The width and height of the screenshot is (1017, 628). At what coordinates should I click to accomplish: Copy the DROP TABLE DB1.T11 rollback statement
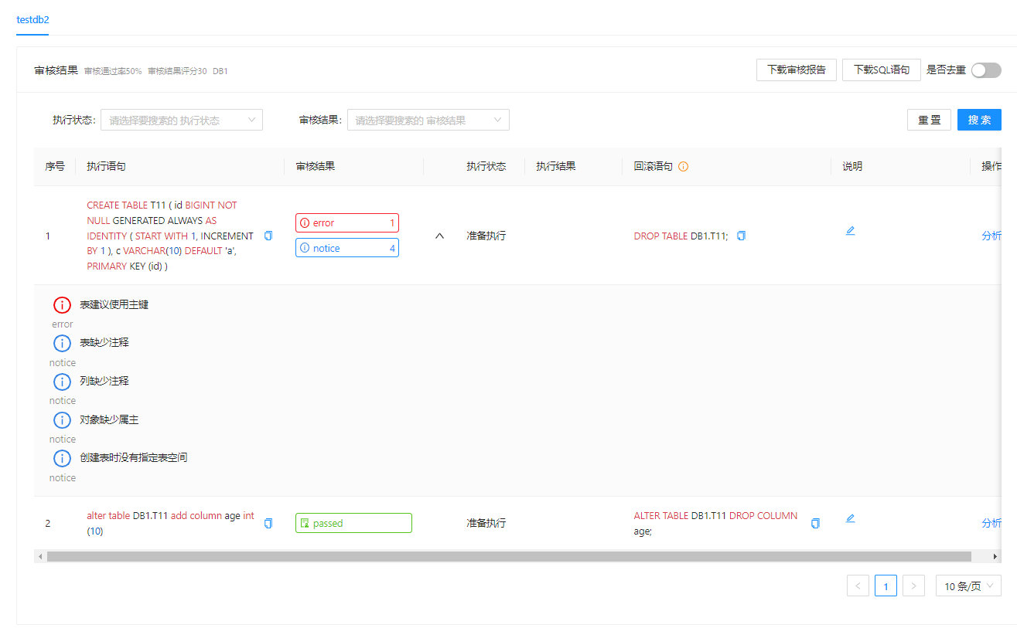coord(741,236)
